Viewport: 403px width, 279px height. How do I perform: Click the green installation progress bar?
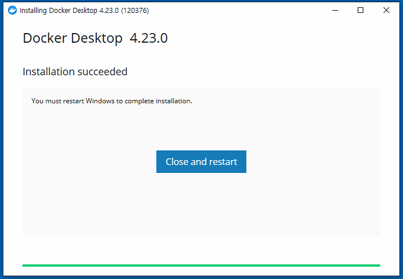201,265
